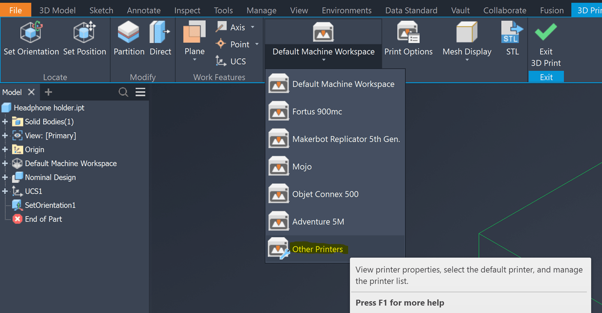The height and width of the screenshot is (313, 602).
Task: Switch to the Collaborate tab
Action: tap(505, 10)
